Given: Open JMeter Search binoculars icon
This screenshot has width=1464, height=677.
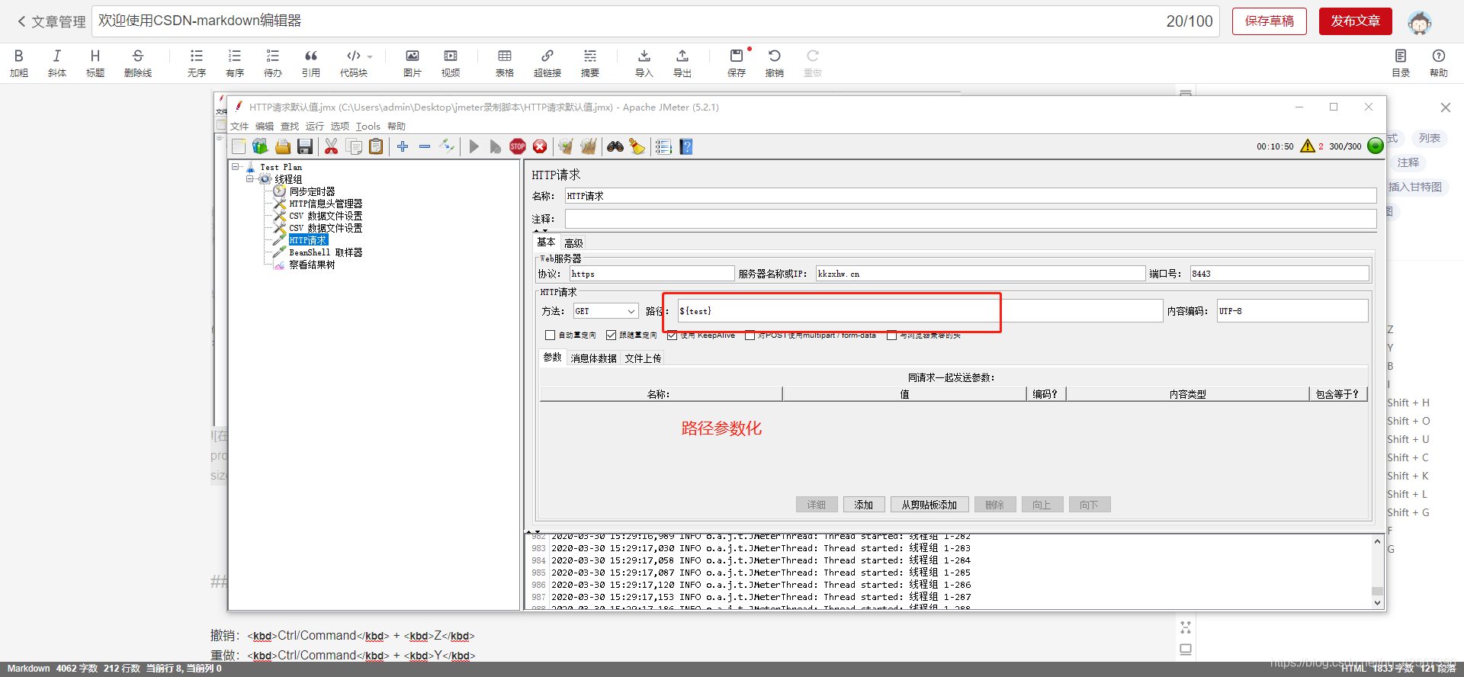Looking at the screenshot, I should 615,146.
